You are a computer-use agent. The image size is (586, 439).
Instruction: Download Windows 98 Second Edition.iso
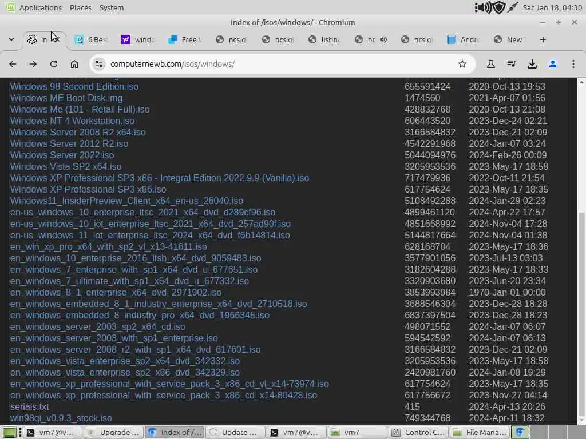coord(74,87)
